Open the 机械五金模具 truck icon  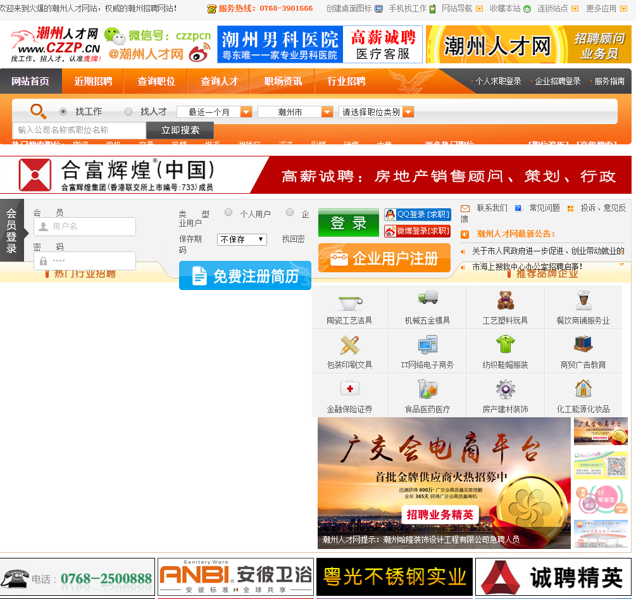click(428, 298)
